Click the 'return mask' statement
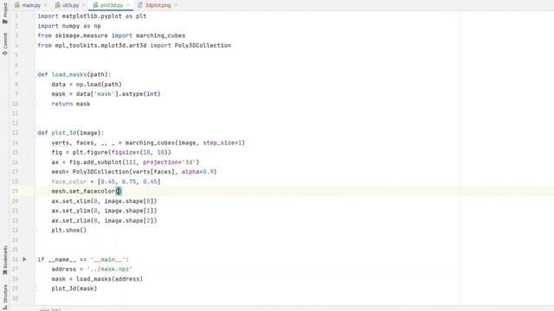The image size is (554, 311). [71, 104]
